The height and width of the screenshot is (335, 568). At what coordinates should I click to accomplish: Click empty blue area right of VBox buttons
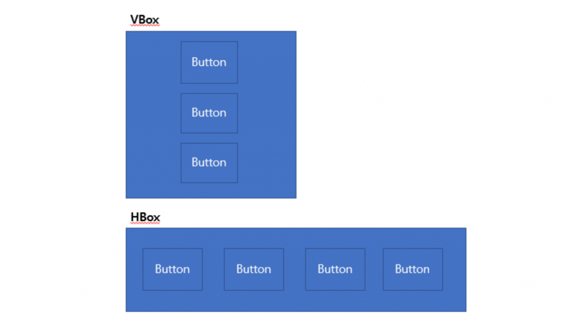(x=267, y=114)
